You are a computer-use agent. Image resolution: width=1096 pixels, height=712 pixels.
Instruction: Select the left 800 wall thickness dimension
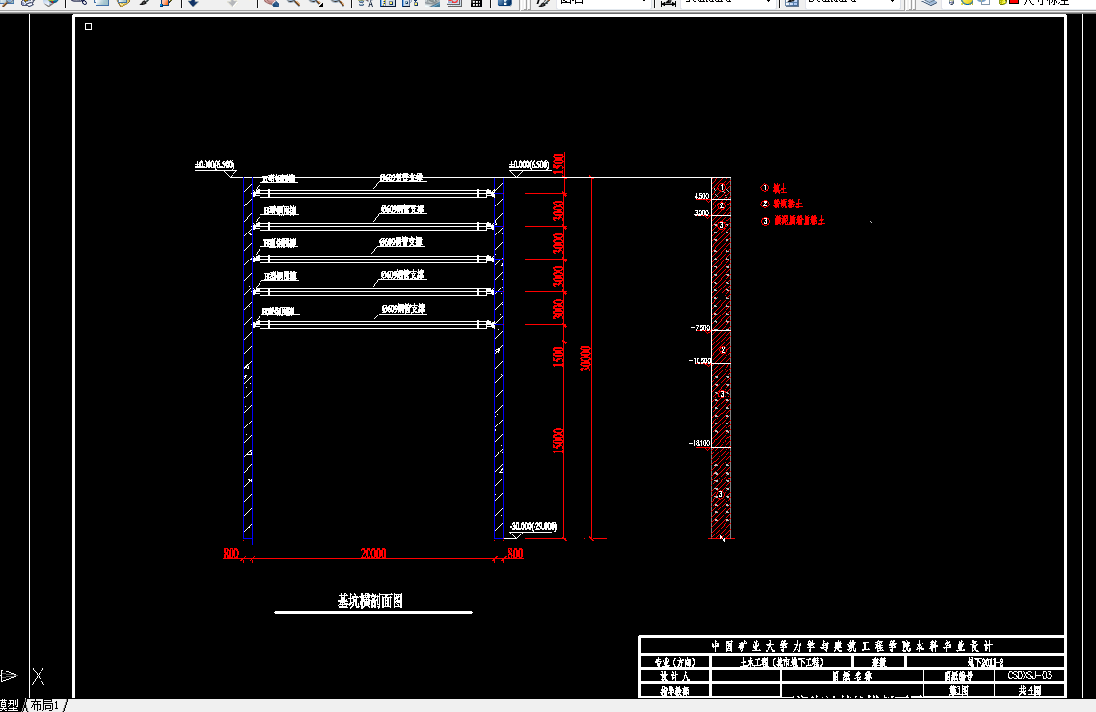coord(232,554)
